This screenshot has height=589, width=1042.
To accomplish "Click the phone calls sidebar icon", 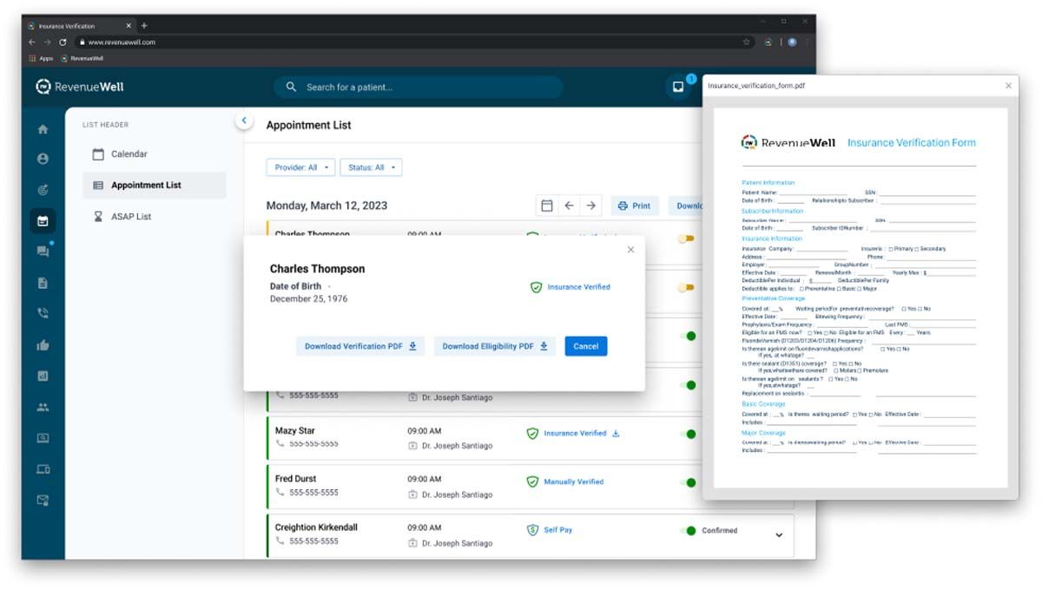I will pyautogui.click(x=43, y=314).
